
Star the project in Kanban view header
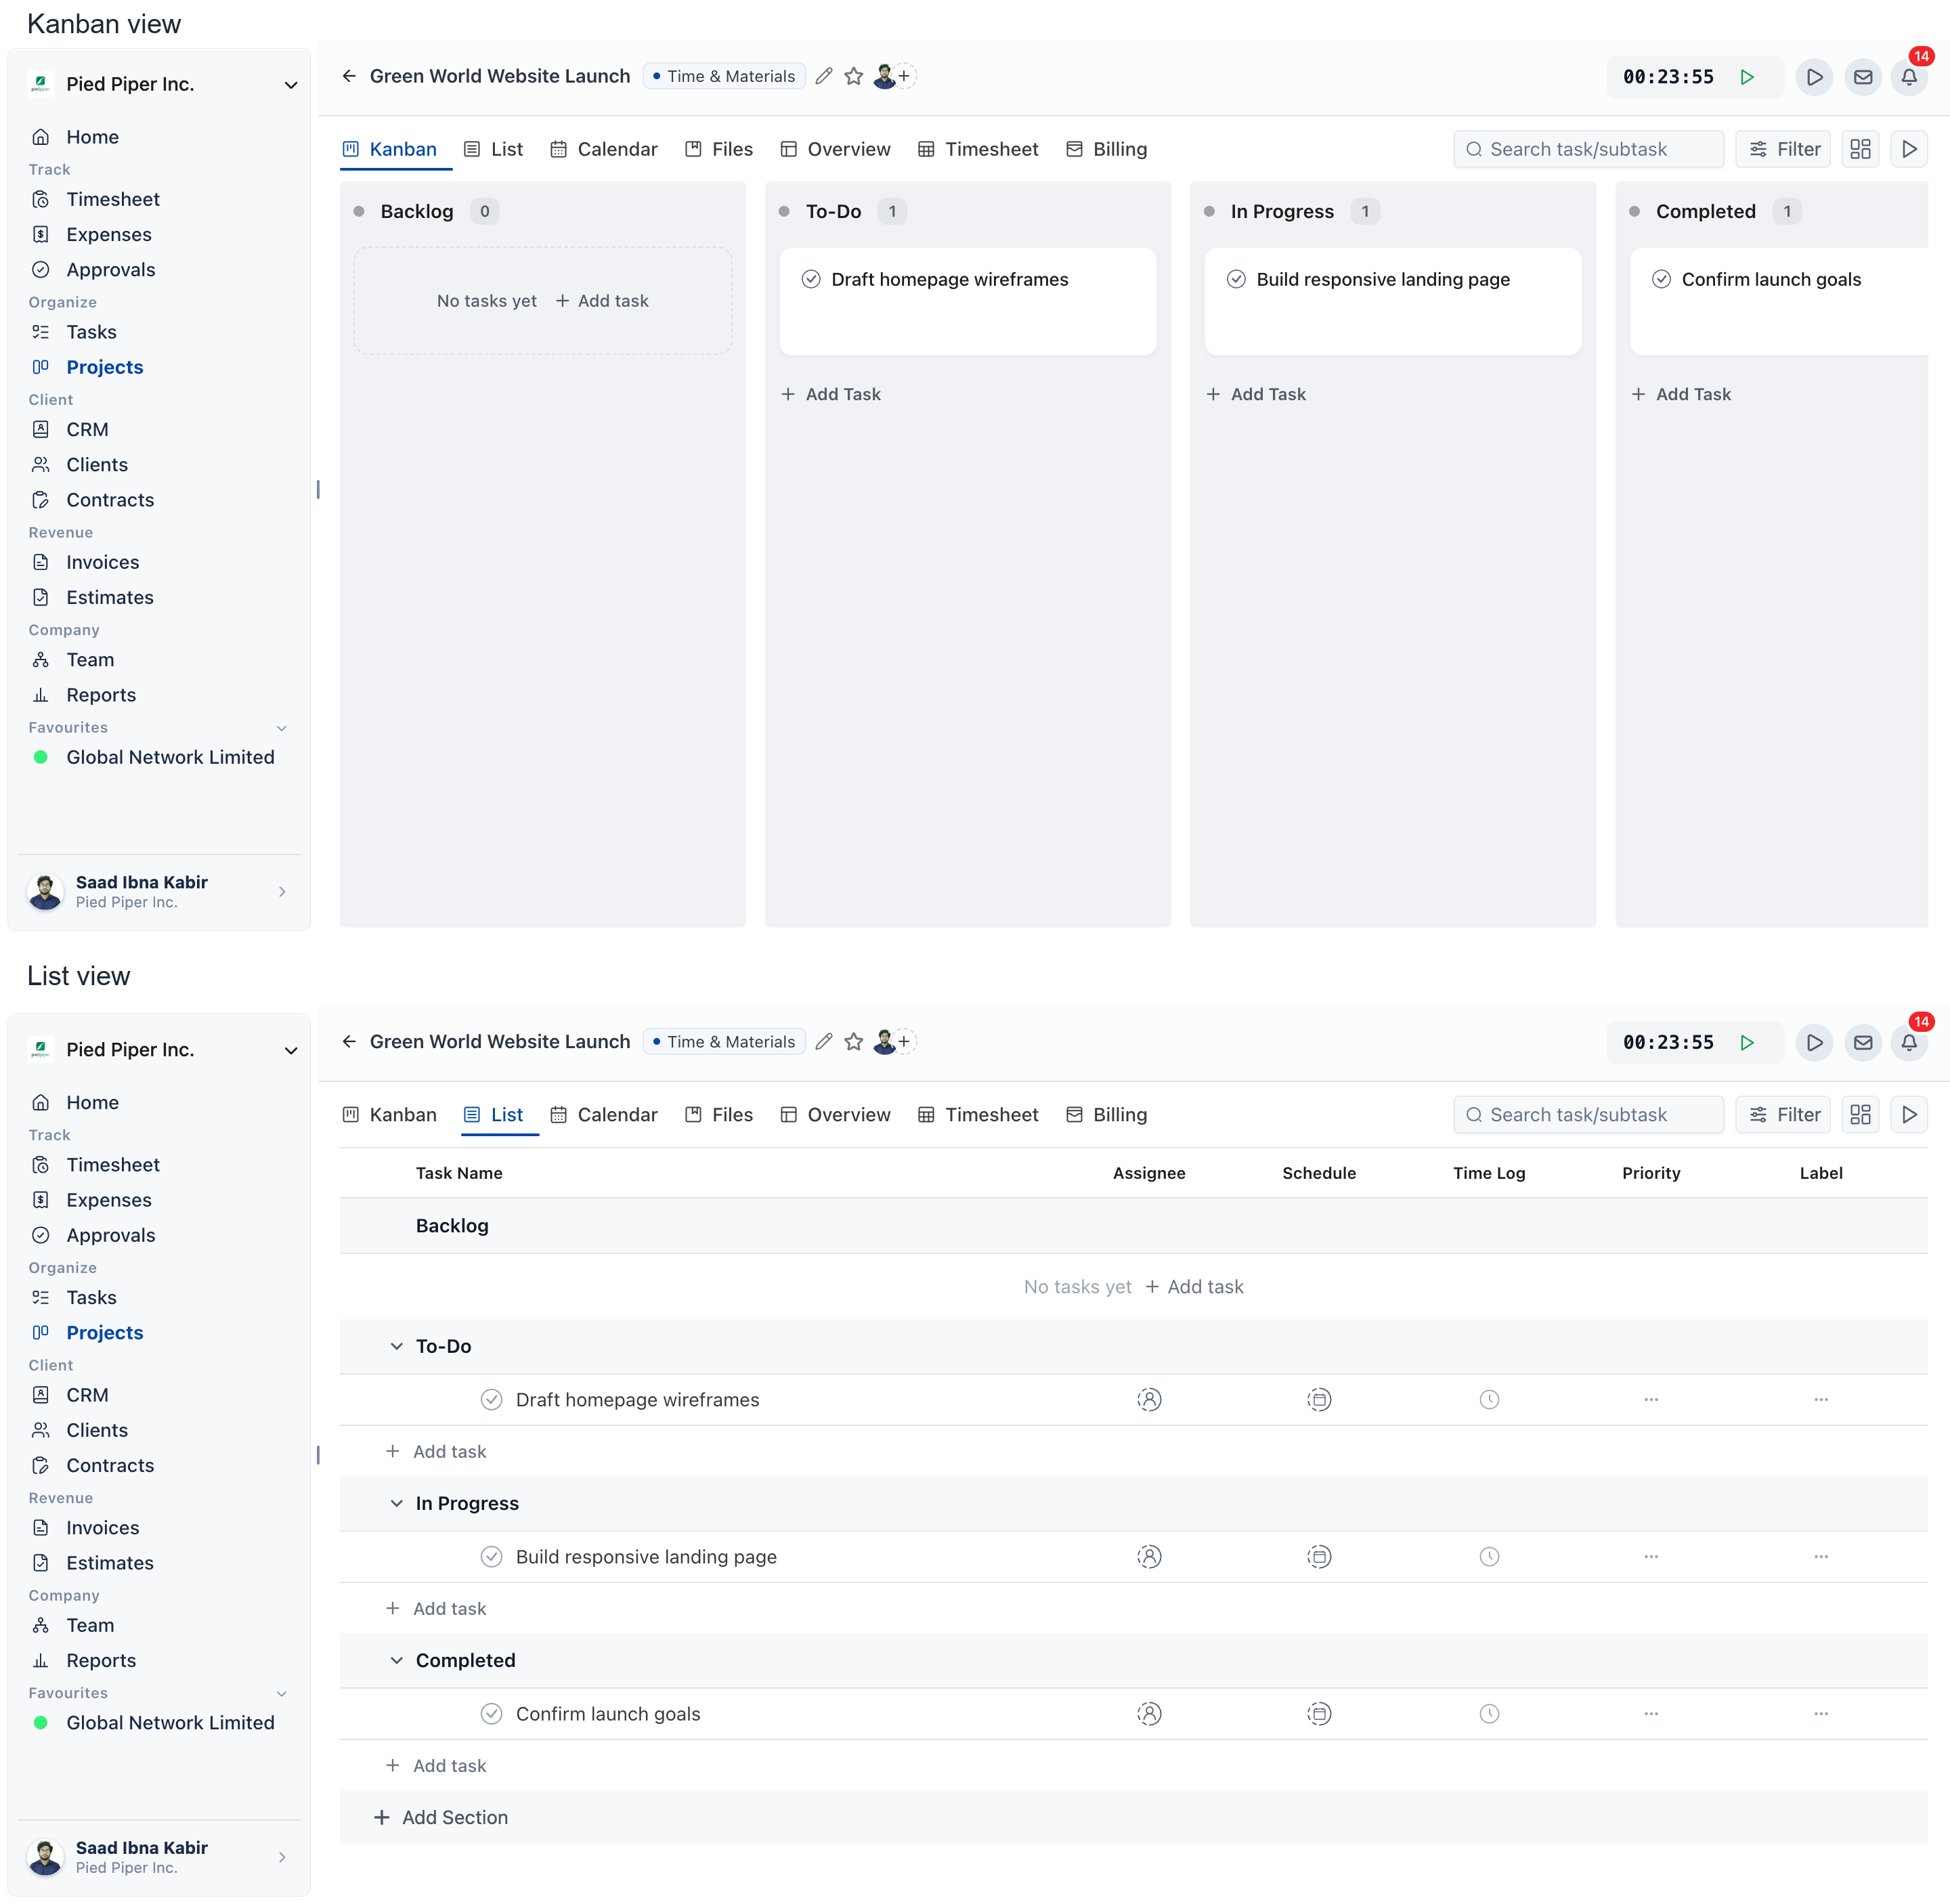pos(853,76)
